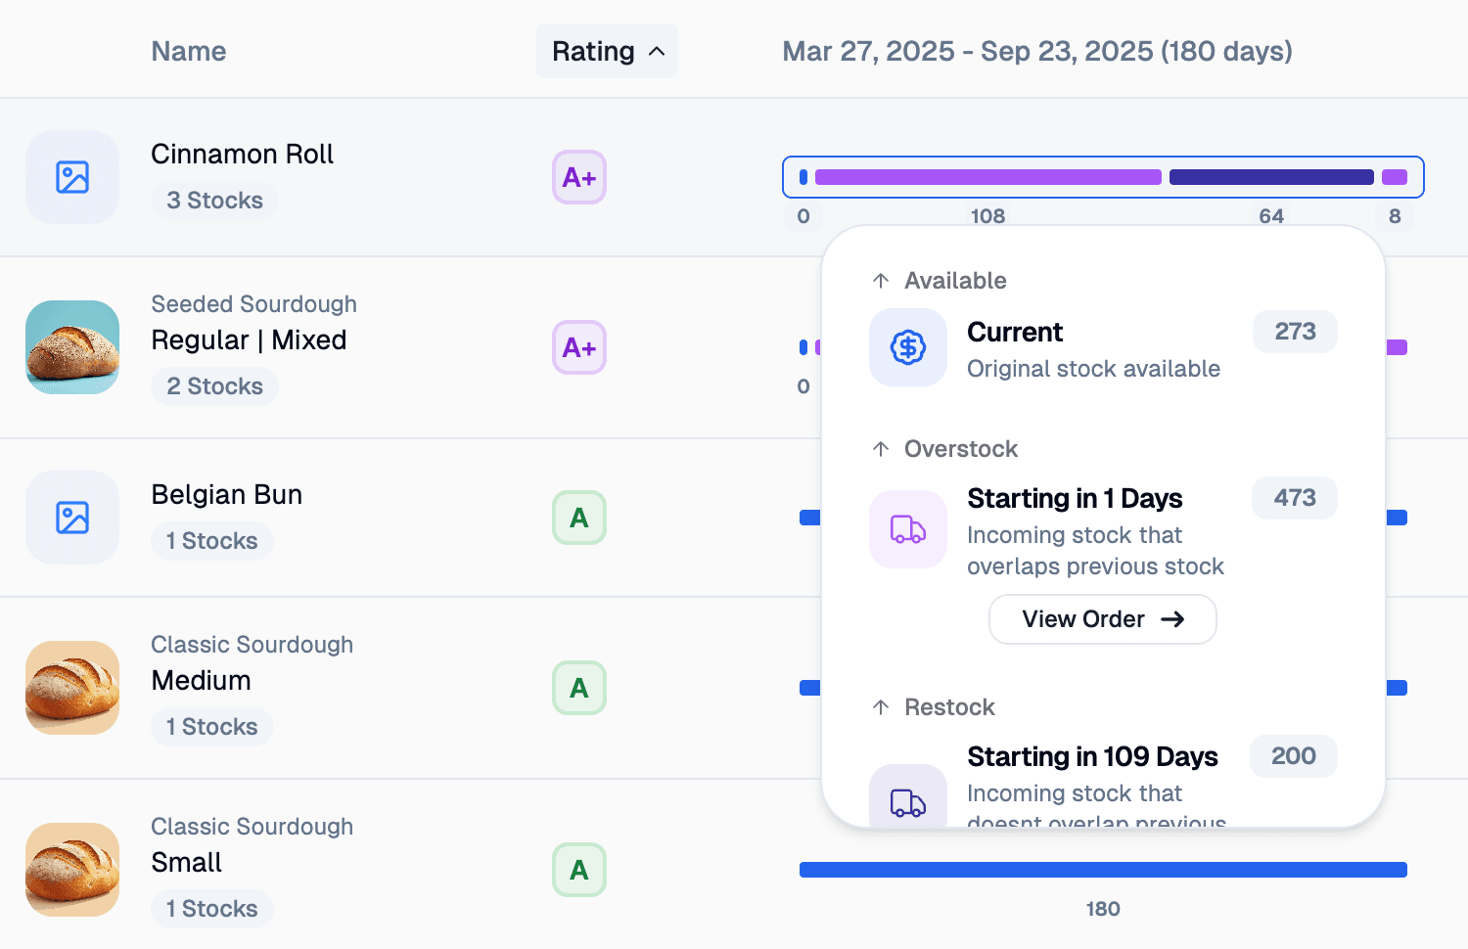
Task: Collapse the Overstock section arrow
Action: [881, 449]
